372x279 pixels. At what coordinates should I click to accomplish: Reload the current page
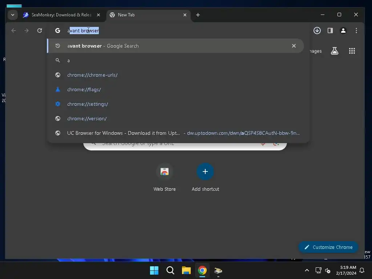40,31
